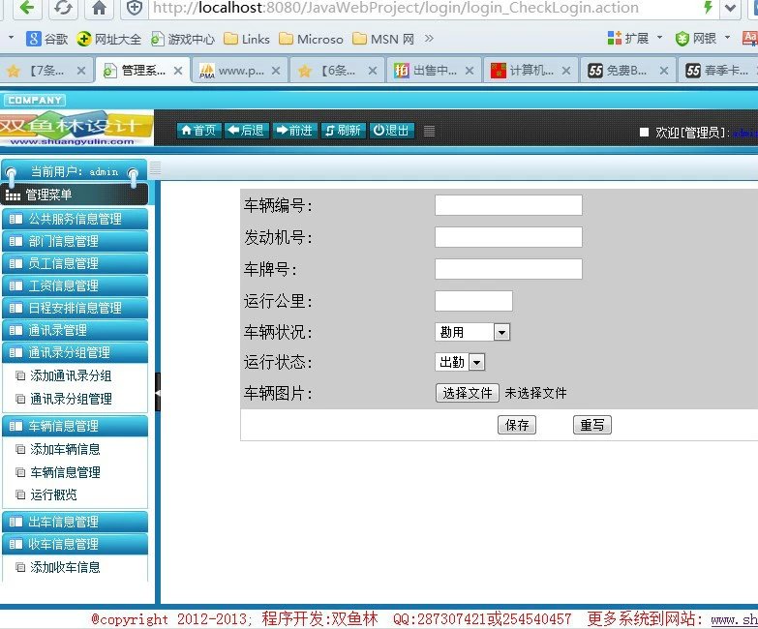Image resolution: width=758 pixels, height=629 pixels.
Task: Open 添加车辆信息 submenu item
Action: point(65,449)
